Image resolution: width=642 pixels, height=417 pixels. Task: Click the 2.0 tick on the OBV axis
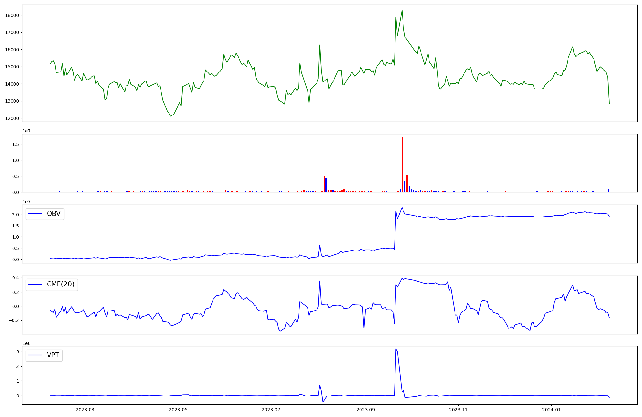point(16,215)
